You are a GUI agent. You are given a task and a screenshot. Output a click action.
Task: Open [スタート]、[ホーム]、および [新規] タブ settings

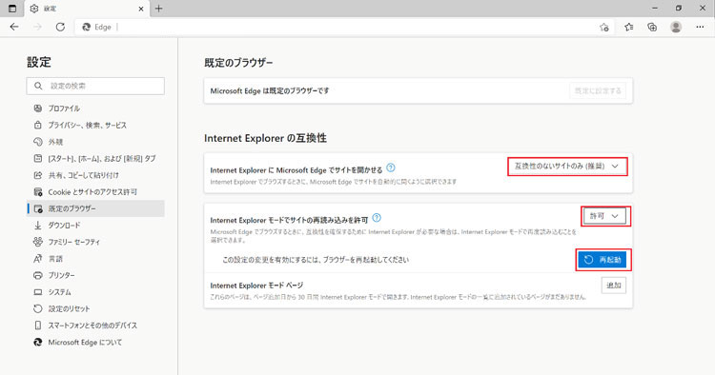pyautogui.click(x=95, y=158)
